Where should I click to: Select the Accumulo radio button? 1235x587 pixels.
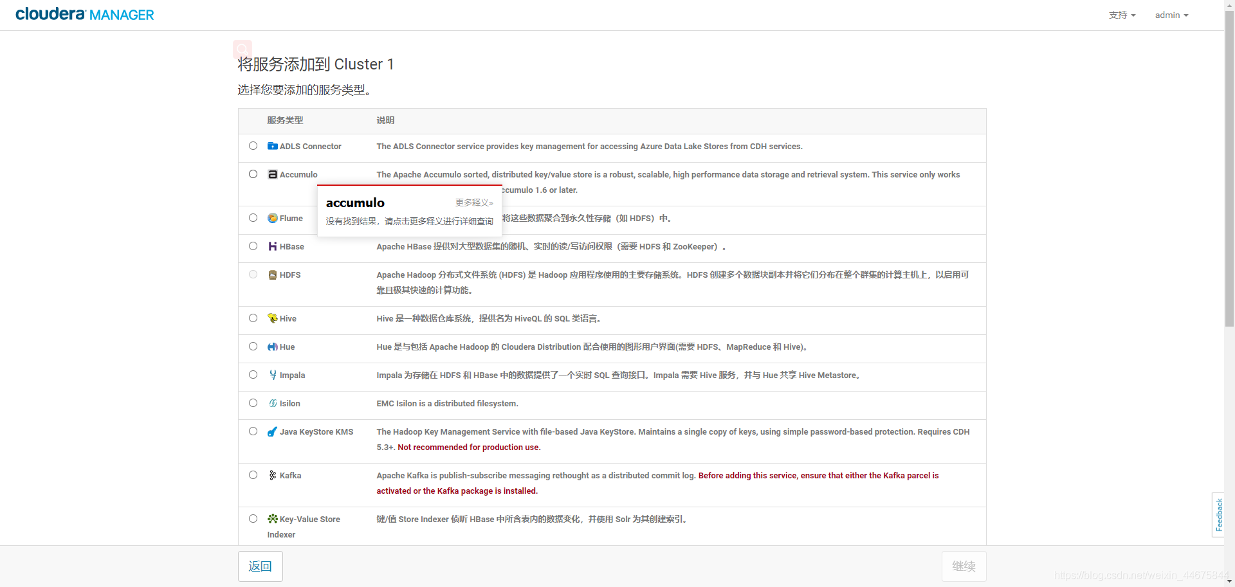253,174
